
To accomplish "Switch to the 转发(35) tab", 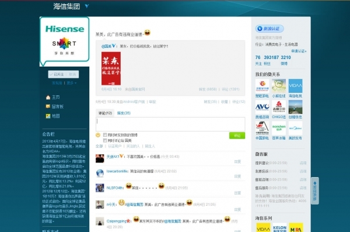I will (124, 113).
